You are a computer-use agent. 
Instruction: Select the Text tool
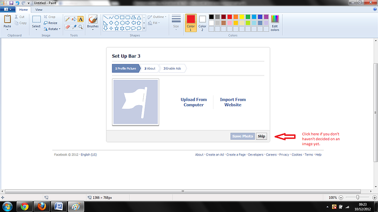point(81,19)
